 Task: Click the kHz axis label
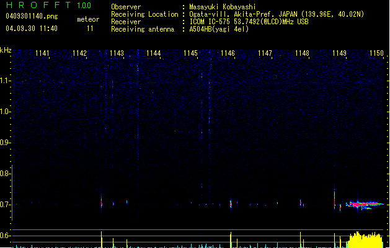[x=6, y=50]
